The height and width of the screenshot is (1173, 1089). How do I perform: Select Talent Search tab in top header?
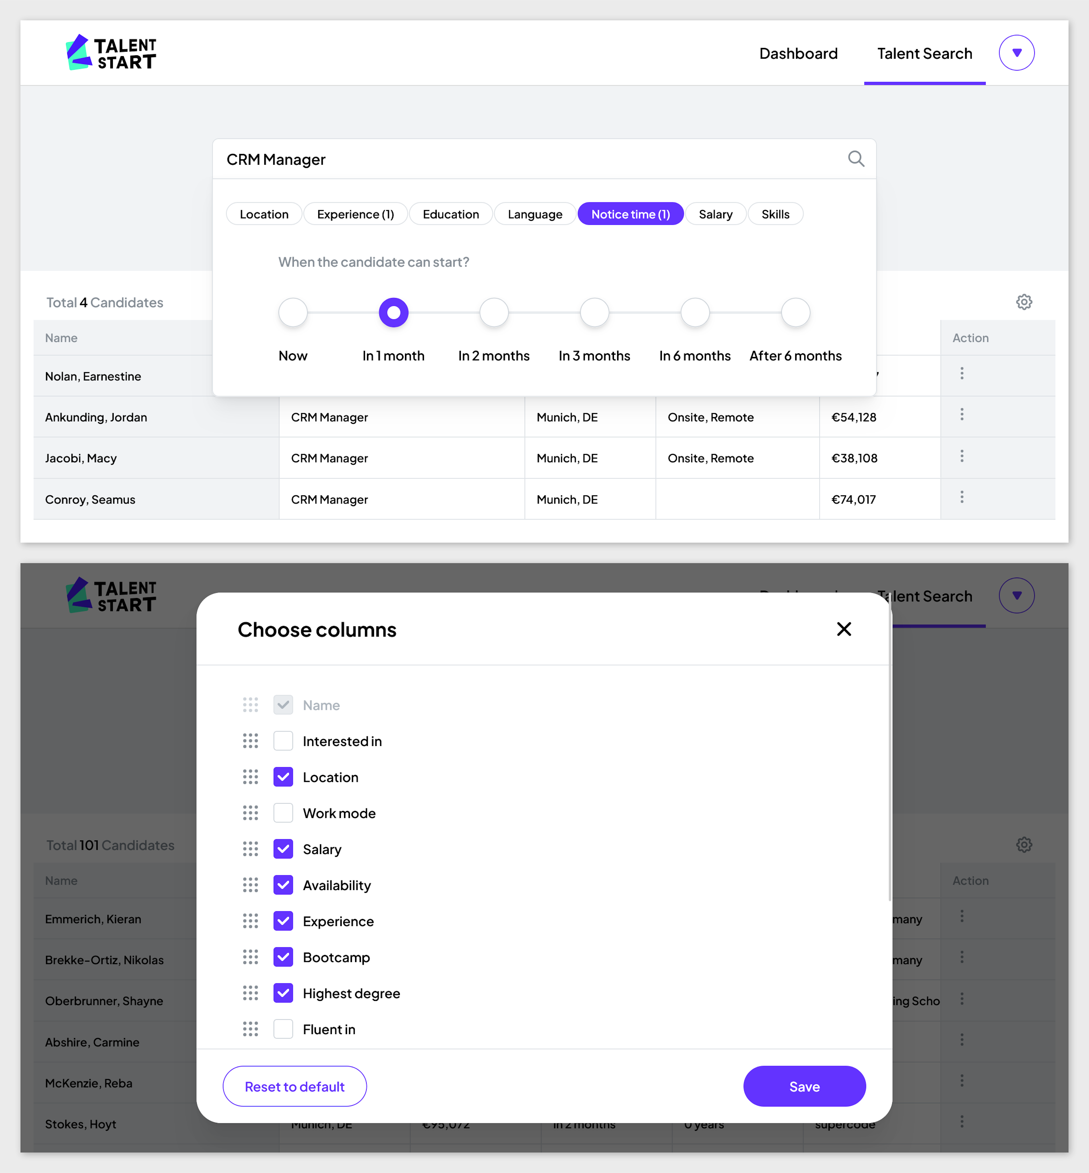pos(925,53)
